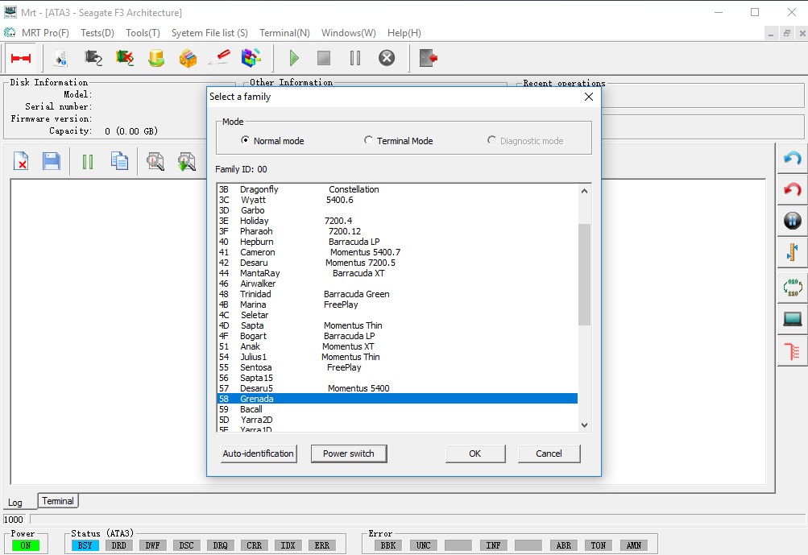Click the 010 110 binary convert icon
The width and height of the screenshot is (808, 555).
pyautogui.click(x=793, y=288)
